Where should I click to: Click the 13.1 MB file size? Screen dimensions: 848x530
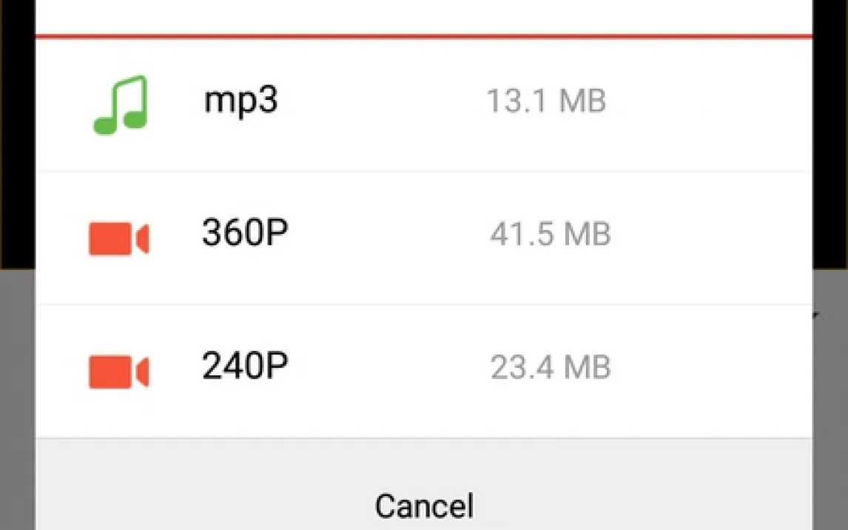click(545, 101)
